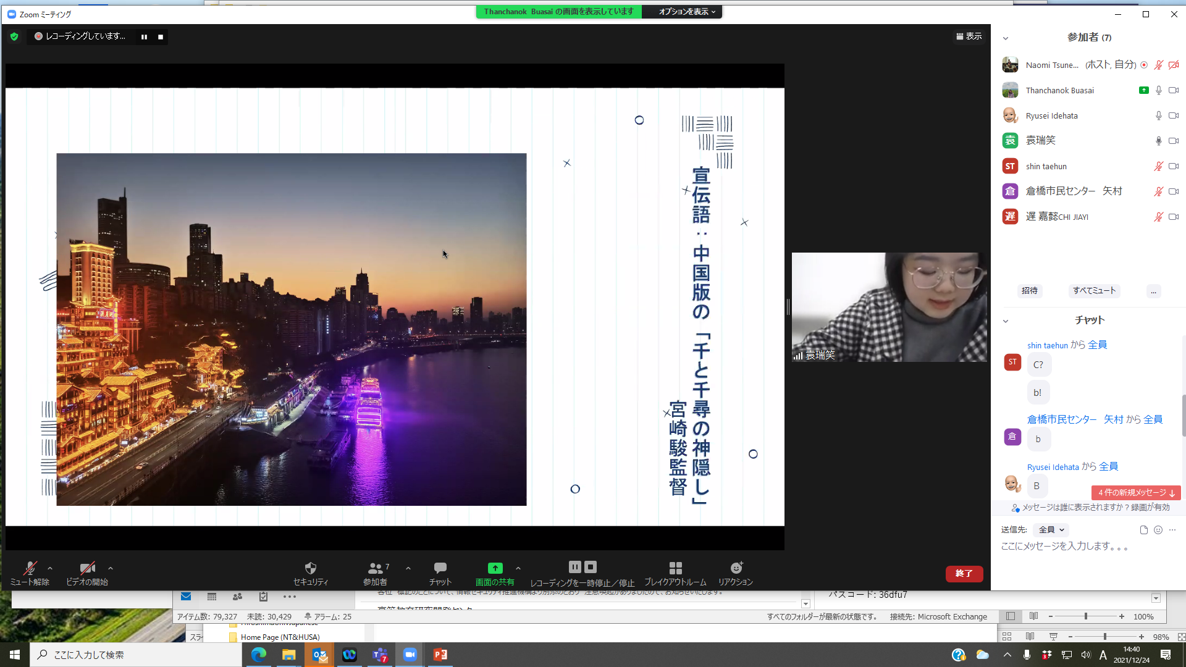Image resolution: width=1186 pixels, height=667 pixels.
Task: Open Windows Start menu
Action: [x=15, y=655]
